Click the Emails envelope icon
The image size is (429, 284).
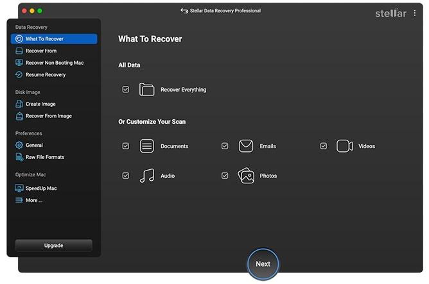pos(246,146)
